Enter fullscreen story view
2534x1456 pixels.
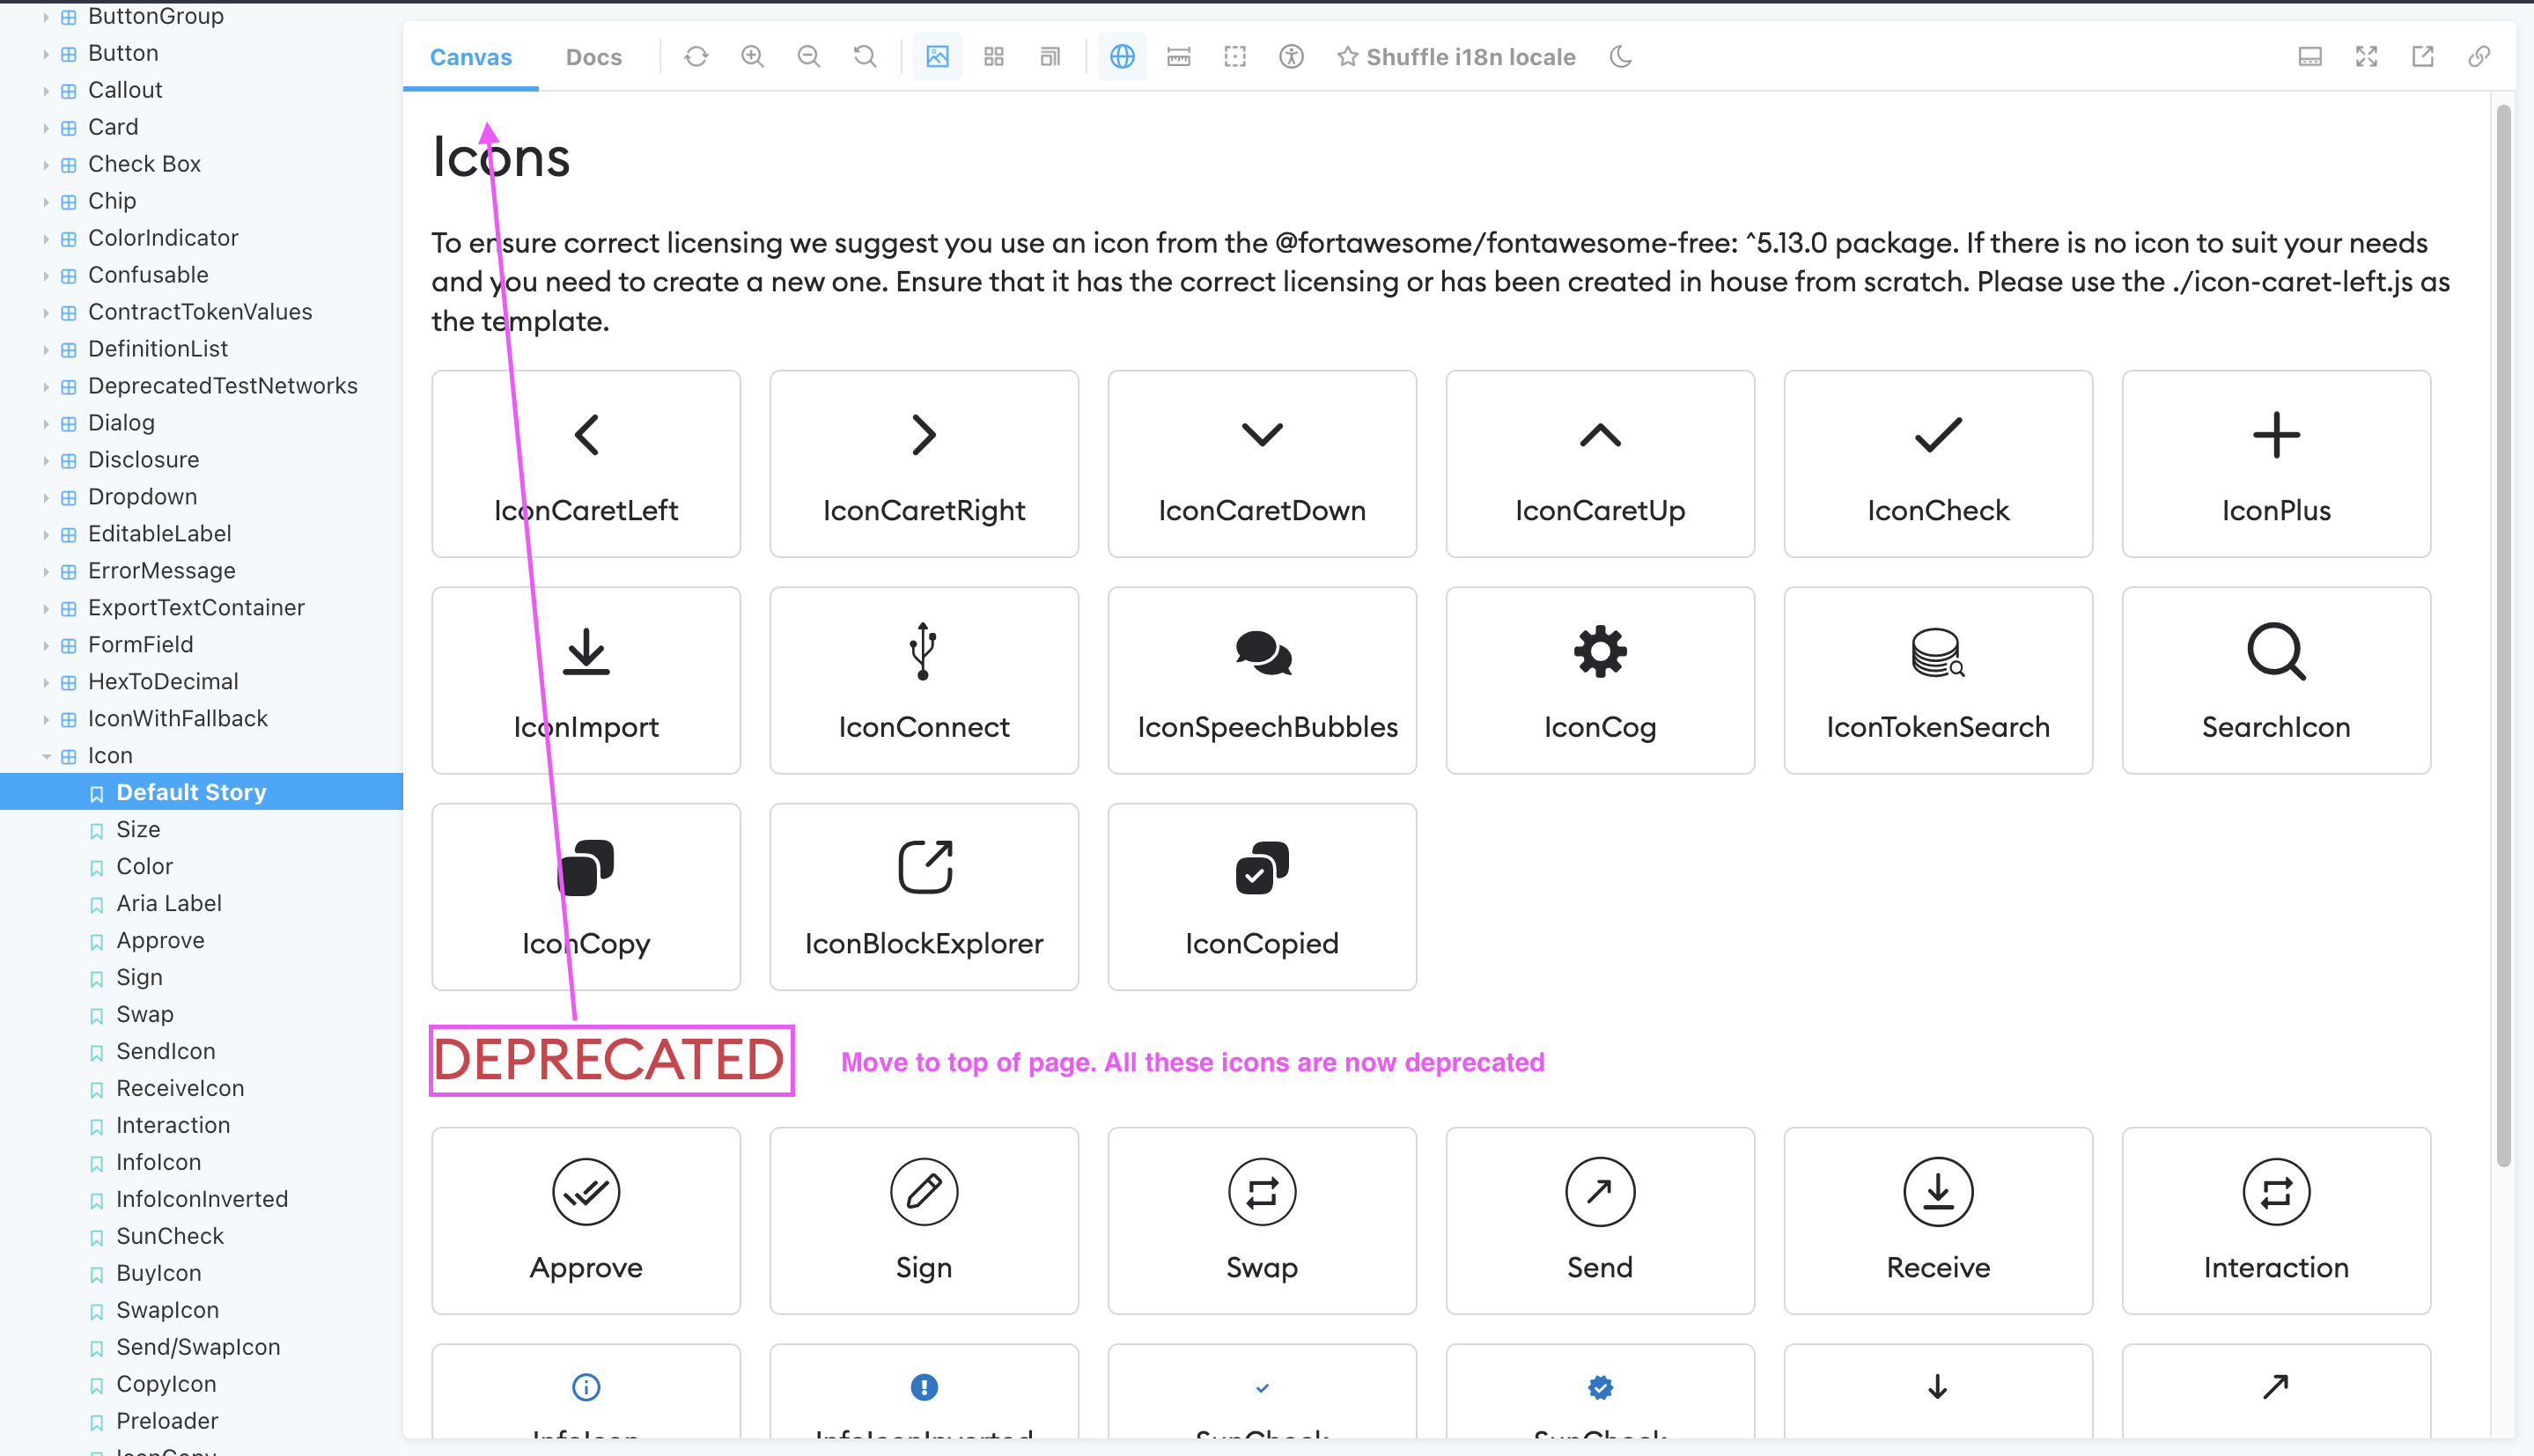click(x=2367, y=56)
